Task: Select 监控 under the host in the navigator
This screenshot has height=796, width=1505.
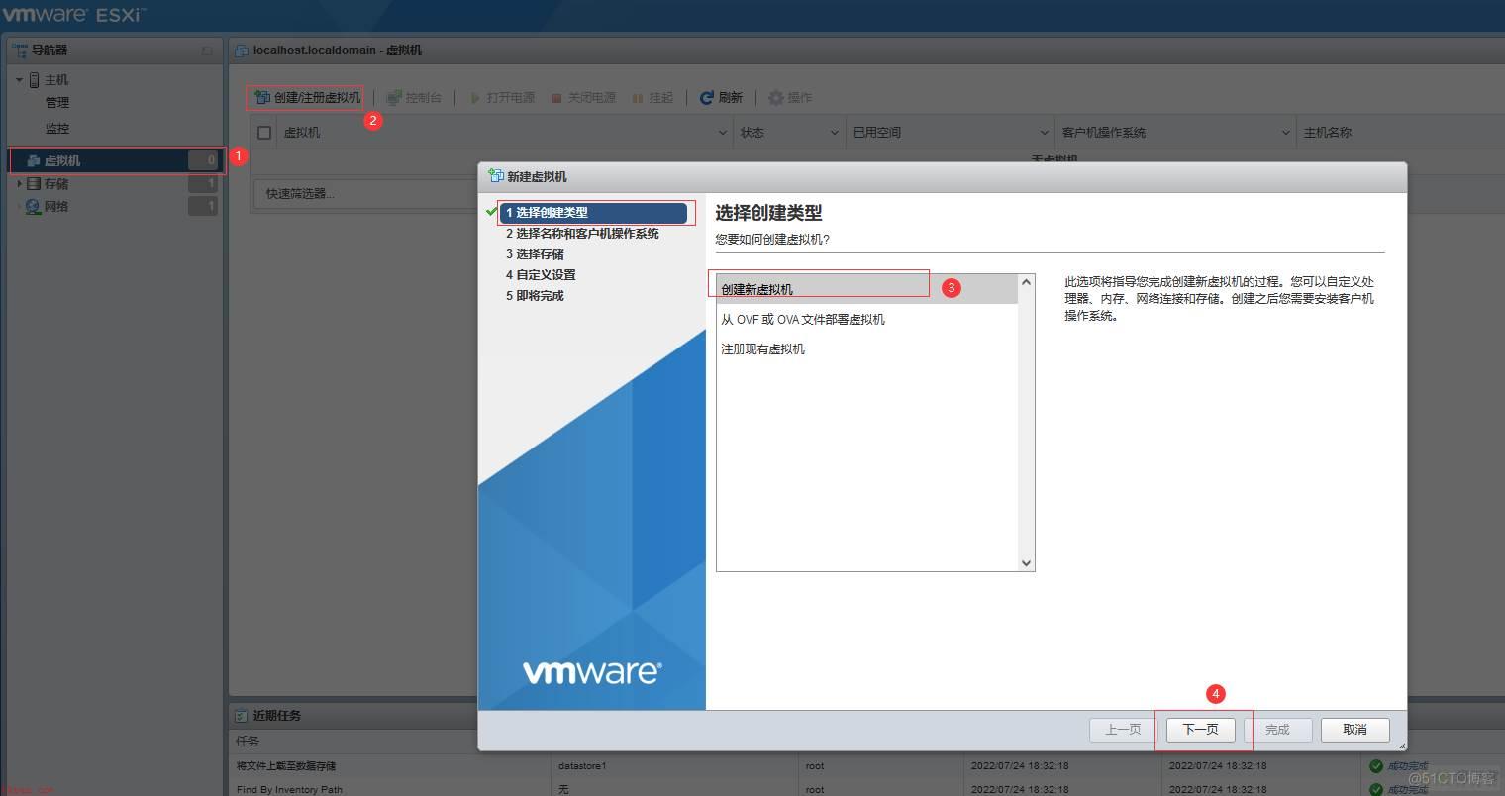Action: pyautogui.click(x=57, y=128)
